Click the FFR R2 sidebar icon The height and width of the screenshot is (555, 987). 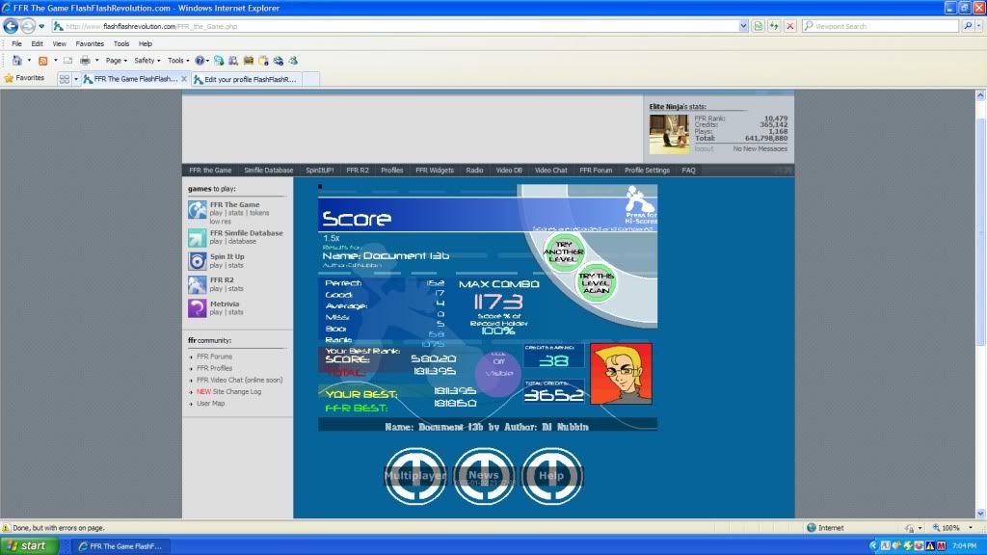point(197,284)
